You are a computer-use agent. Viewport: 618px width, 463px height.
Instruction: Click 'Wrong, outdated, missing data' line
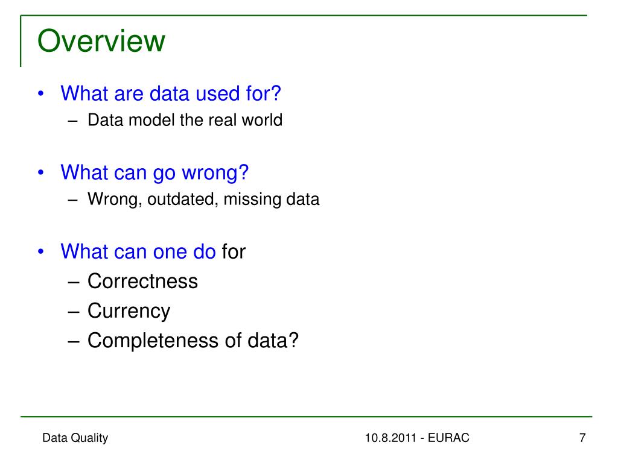203,199
